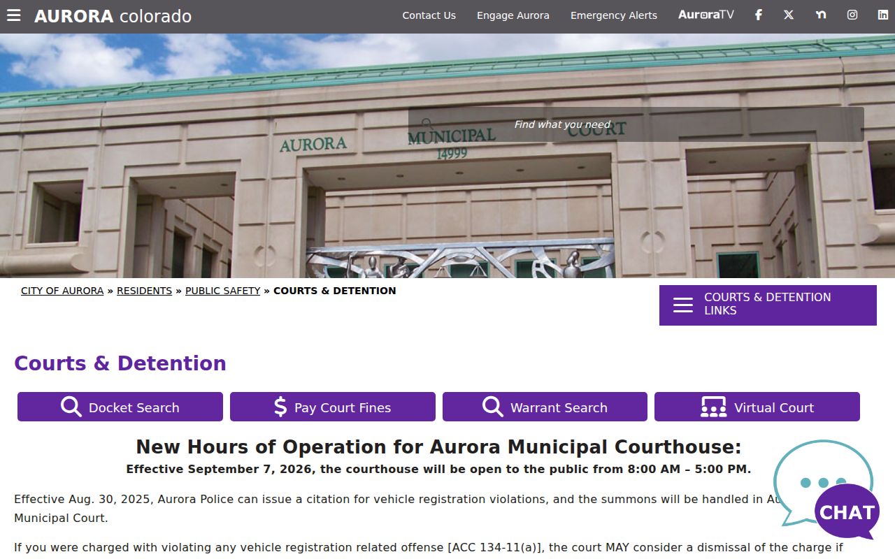Open Aurora's X (Twitter) icon
Screen dimensions: 895x559
tap(789, 15)
